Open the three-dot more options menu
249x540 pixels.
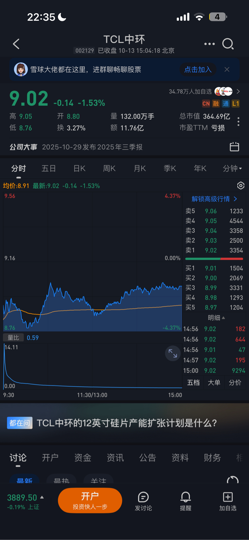click(209, 44)
